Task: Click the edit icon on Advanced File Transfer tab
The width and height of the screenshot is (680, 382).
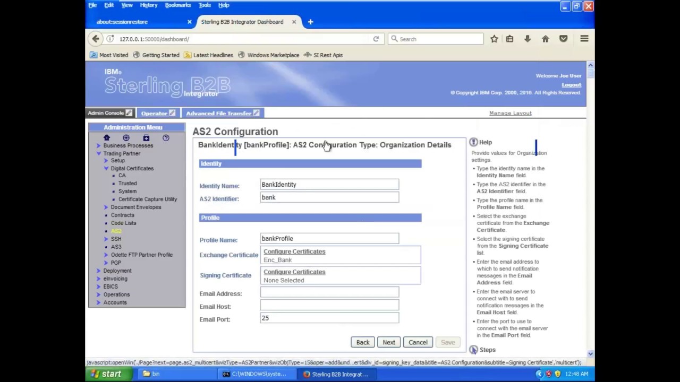Action: pos(256,113)
